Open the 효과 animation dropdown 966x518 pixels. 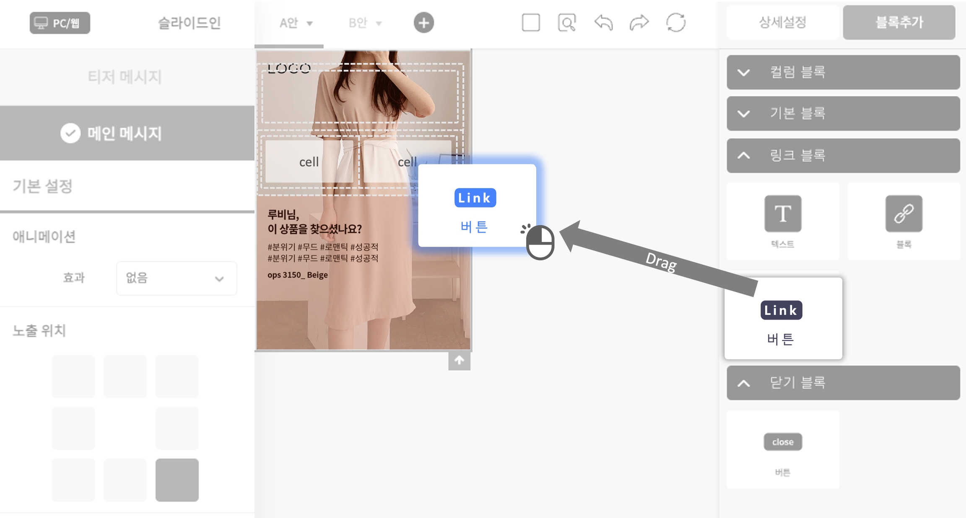pos(176,278)
